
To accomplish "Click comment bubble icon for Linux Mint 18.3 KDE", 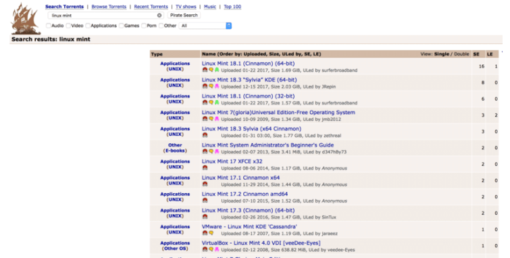I will tap(211, 86).
